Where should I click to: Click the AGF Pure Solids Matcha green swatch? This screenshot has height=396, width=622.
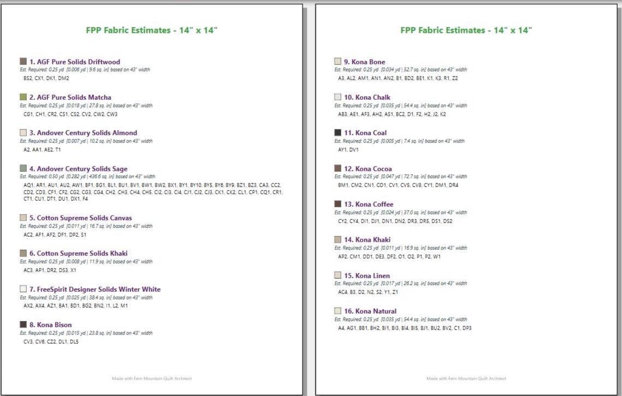pos(23,97)
